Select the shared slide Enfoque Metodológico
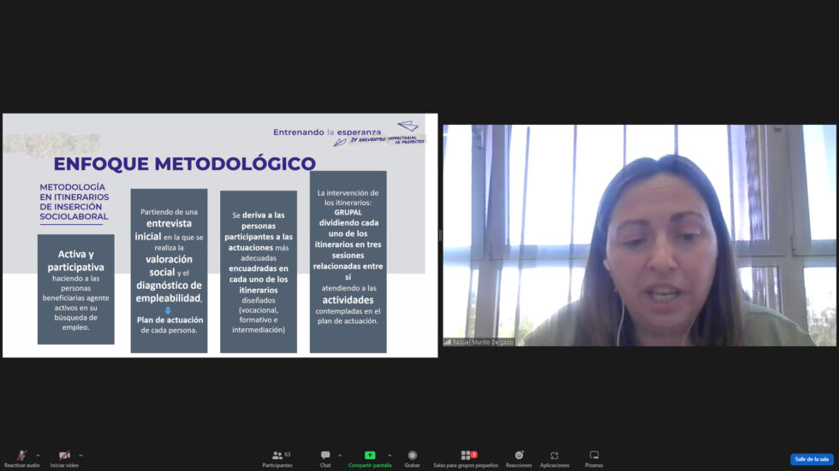The width and height of the screenshot is (839, 471). [x=220, y=235]
